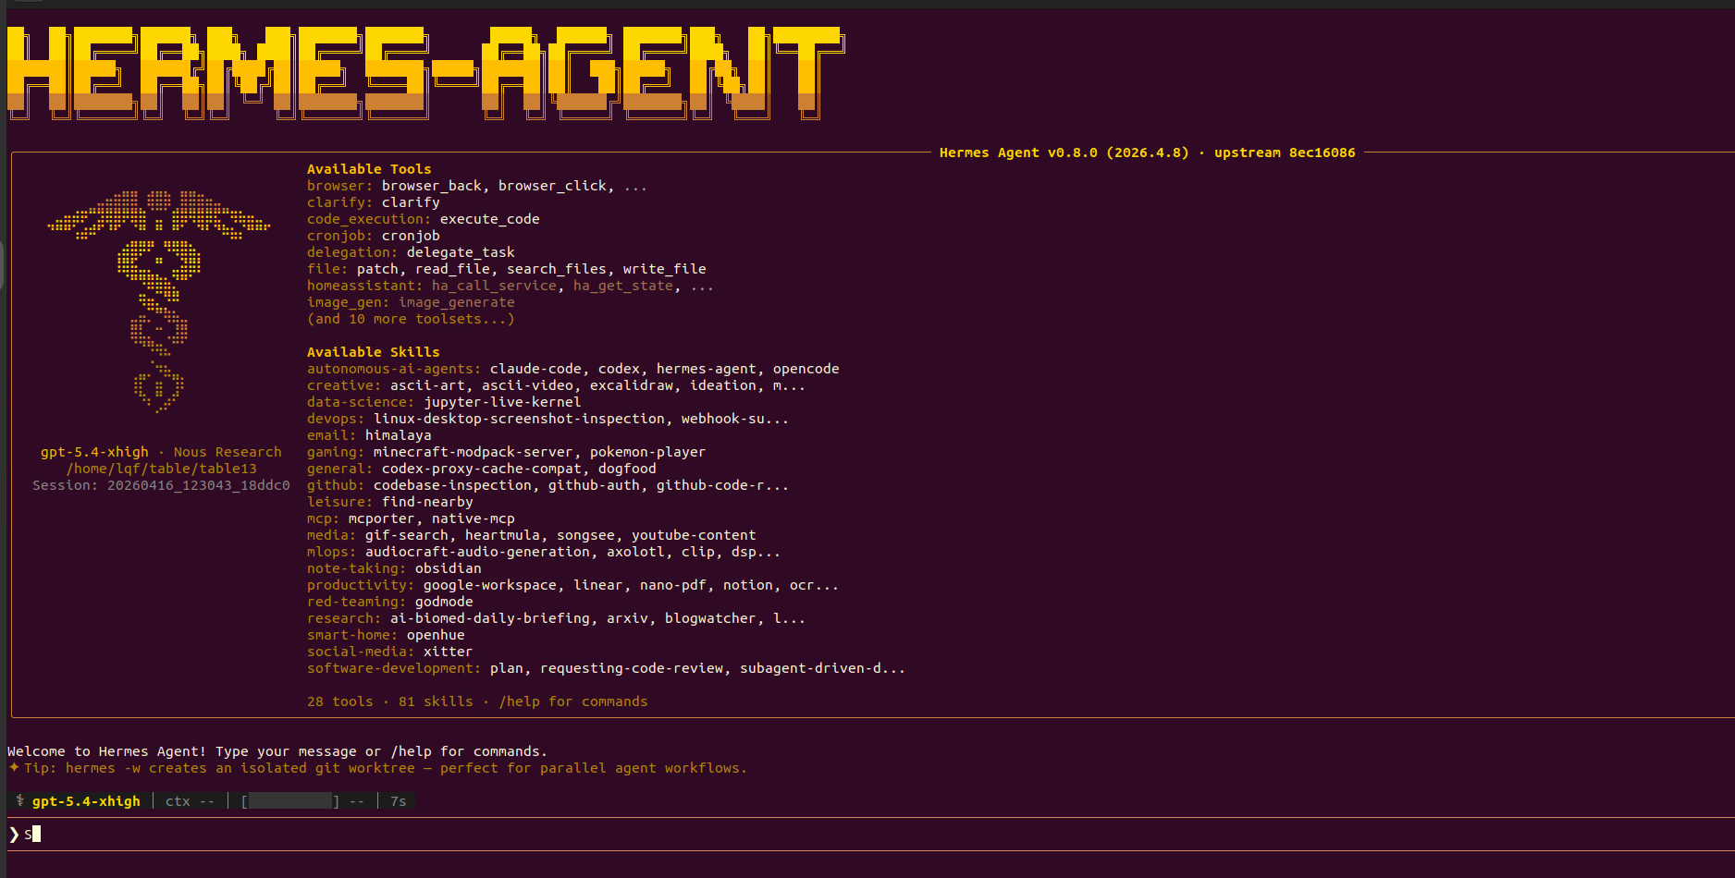
Task: Click the context progress bar in status bar
Action: pyautogui.click(x=290, y=801)
